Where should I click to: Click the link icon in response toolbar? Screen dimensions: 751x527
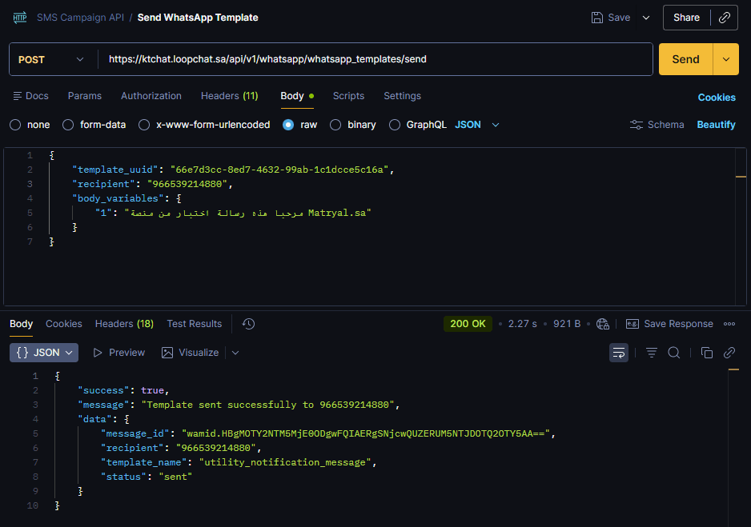pyautogui.click(x=729, y=353)
